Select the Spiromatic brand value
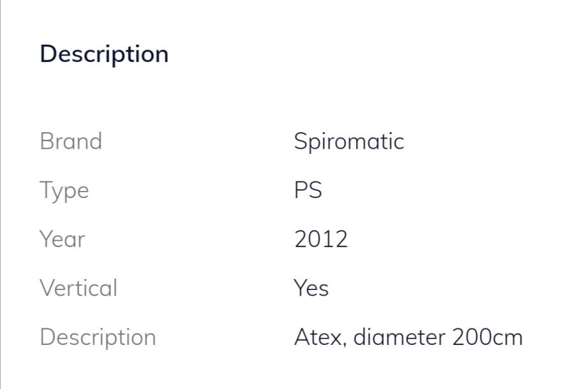Image resolution: width=587 pixels, height=389 pixels. point(349,141)
